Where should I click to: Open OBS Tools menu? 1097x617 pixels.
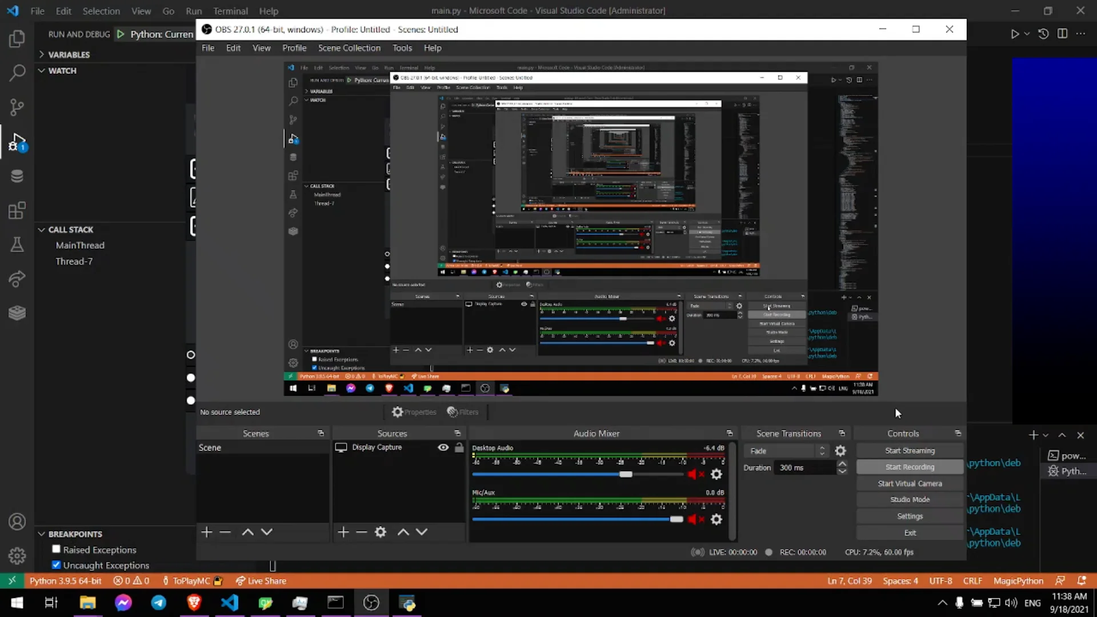402,48
